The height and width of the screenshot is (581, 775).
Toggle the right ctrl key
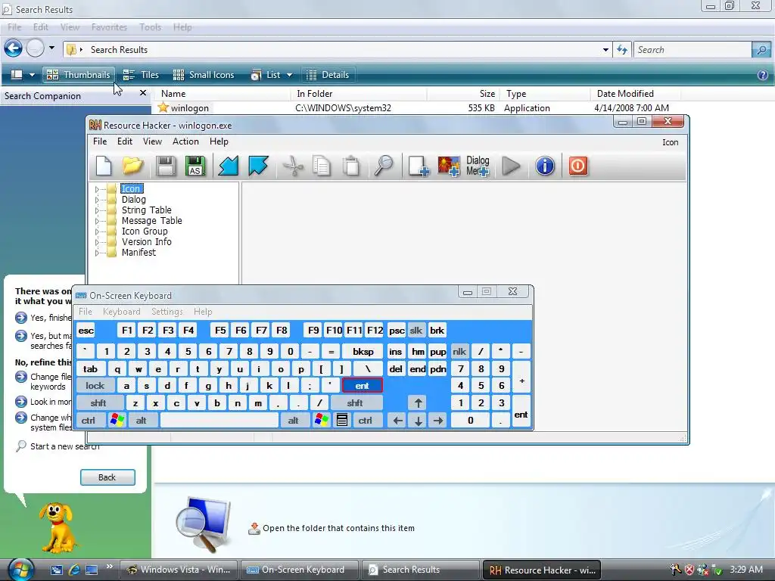click(366, 420)
